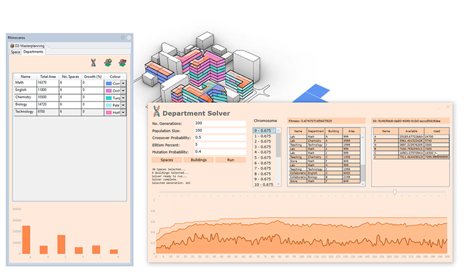Click the green layers import icon
470x276 pixels.
click(x=108, y=62)
